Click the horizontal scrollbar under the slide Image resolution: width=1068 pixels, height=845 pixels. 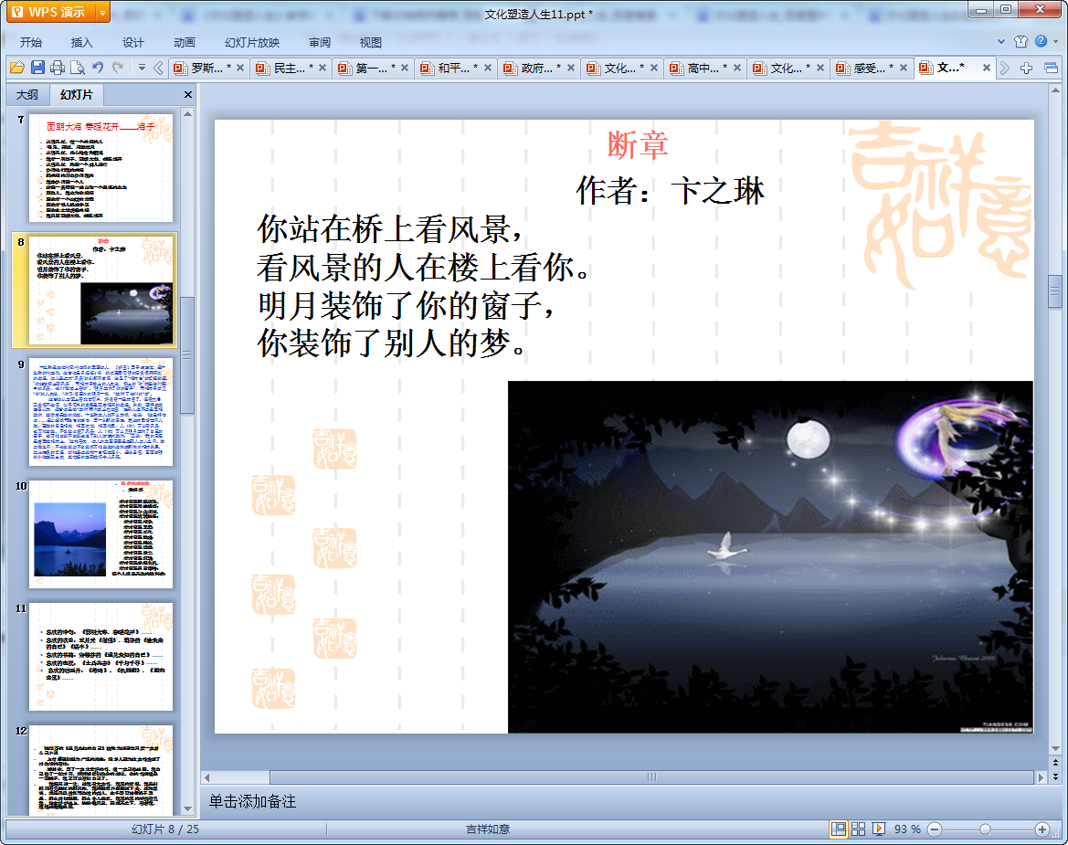coord(651,776)
